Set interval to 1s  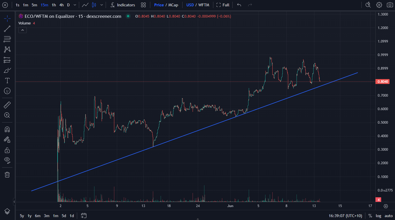click(x=17, y=5)
